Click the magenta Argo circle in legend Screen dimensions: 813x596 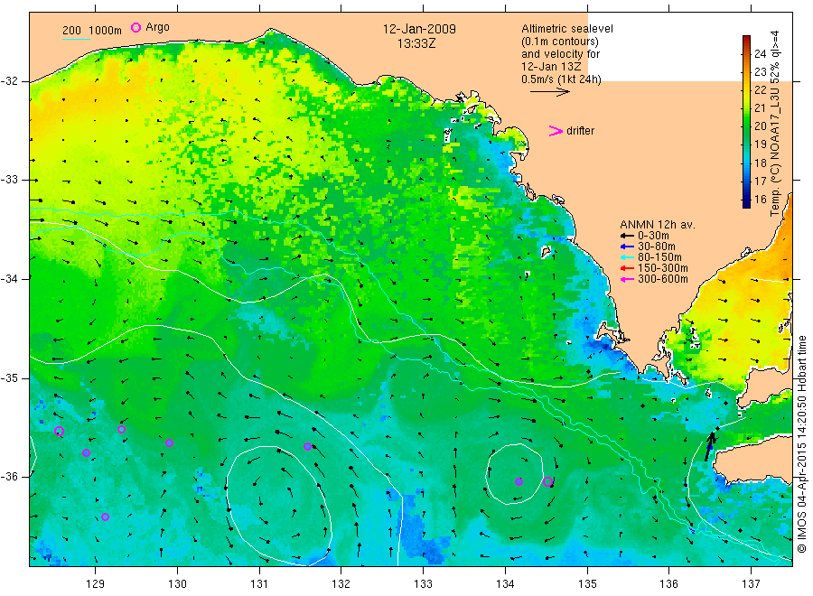pyautogui.click(x=135, y=27)
